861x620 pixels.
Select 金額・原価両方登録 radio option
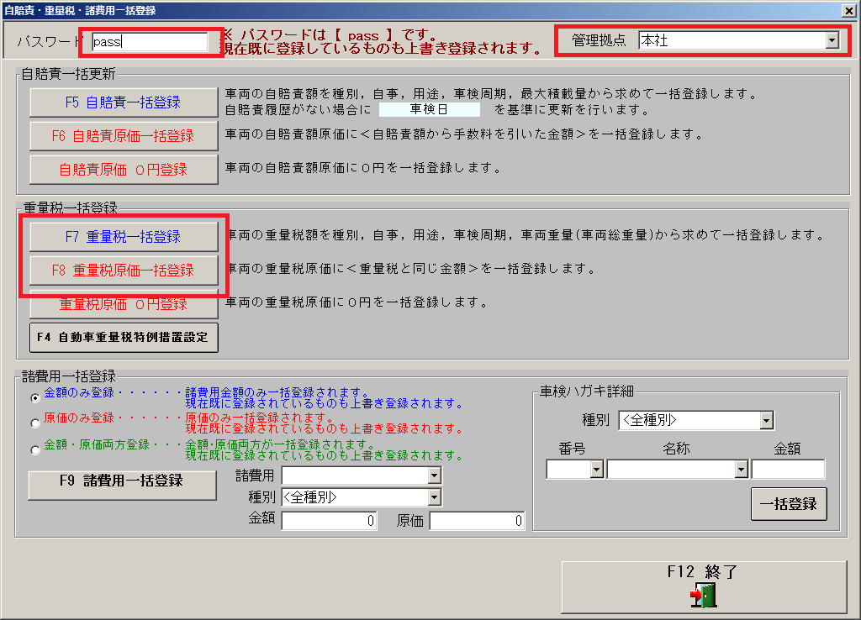[35, 449]
